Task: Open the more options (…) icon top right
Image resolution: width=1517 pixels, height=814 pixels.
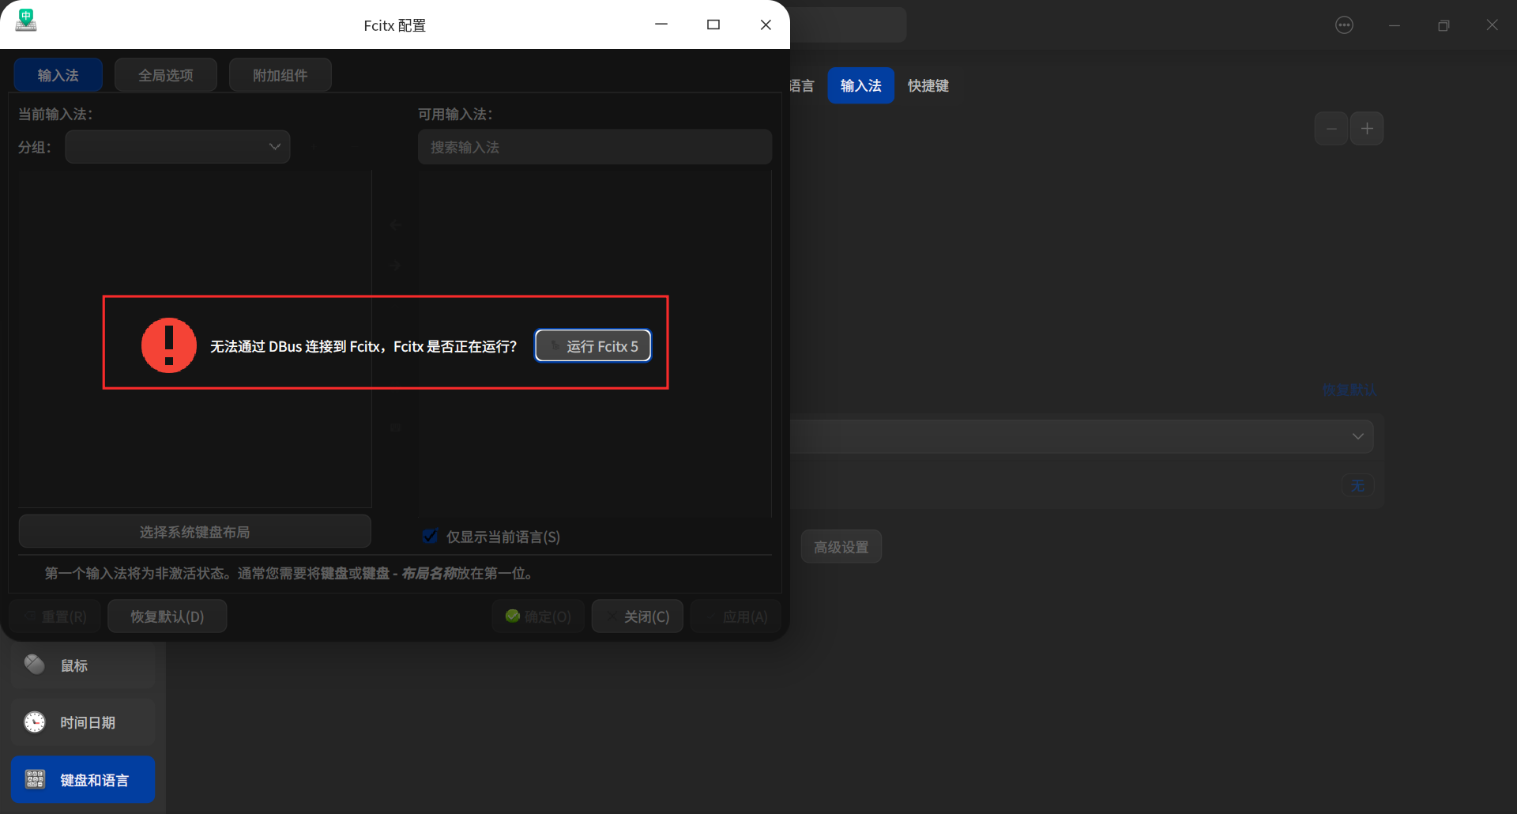Action: click(1344, 24)
